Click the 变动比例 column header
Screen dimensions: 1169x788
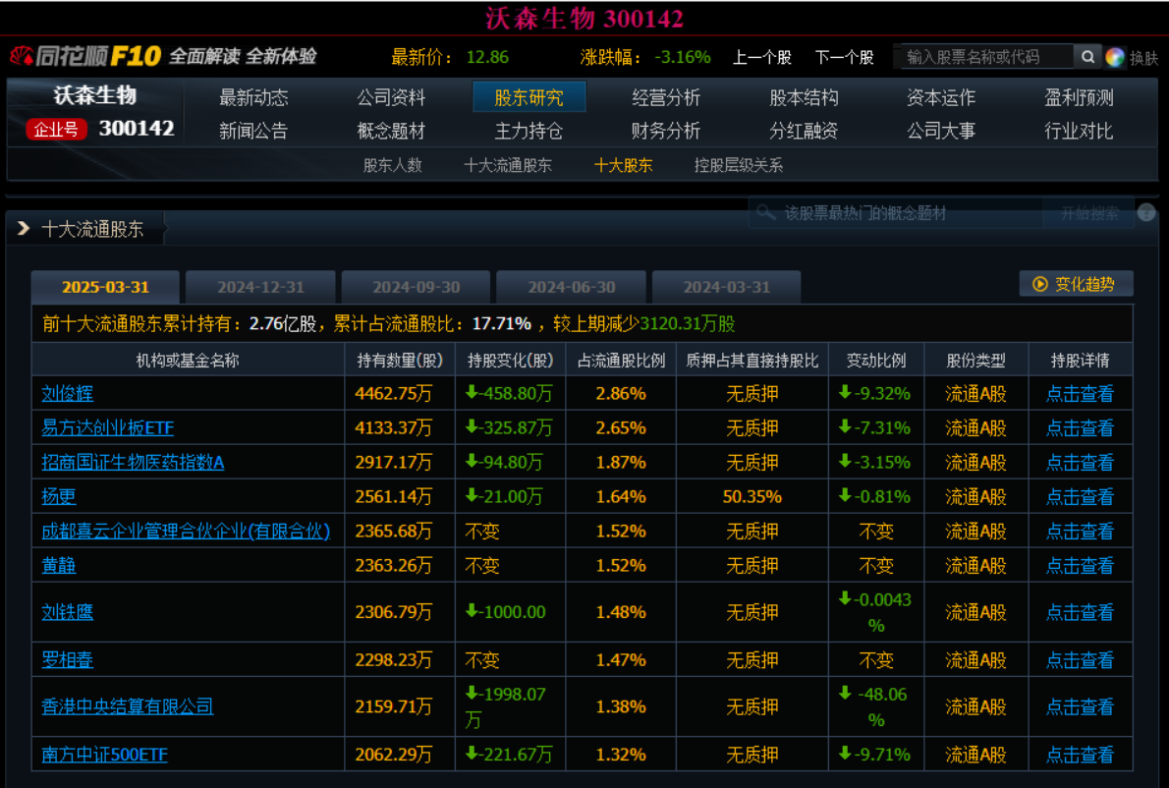[876, 361]
